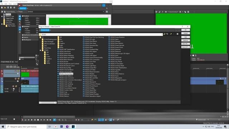Click the Pan/Crop chip in Event Pan/Crop

click(23, 8)
